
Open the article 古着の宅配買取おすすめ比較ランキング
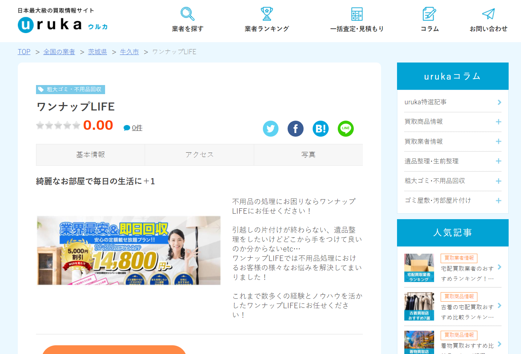click(468, 312)
